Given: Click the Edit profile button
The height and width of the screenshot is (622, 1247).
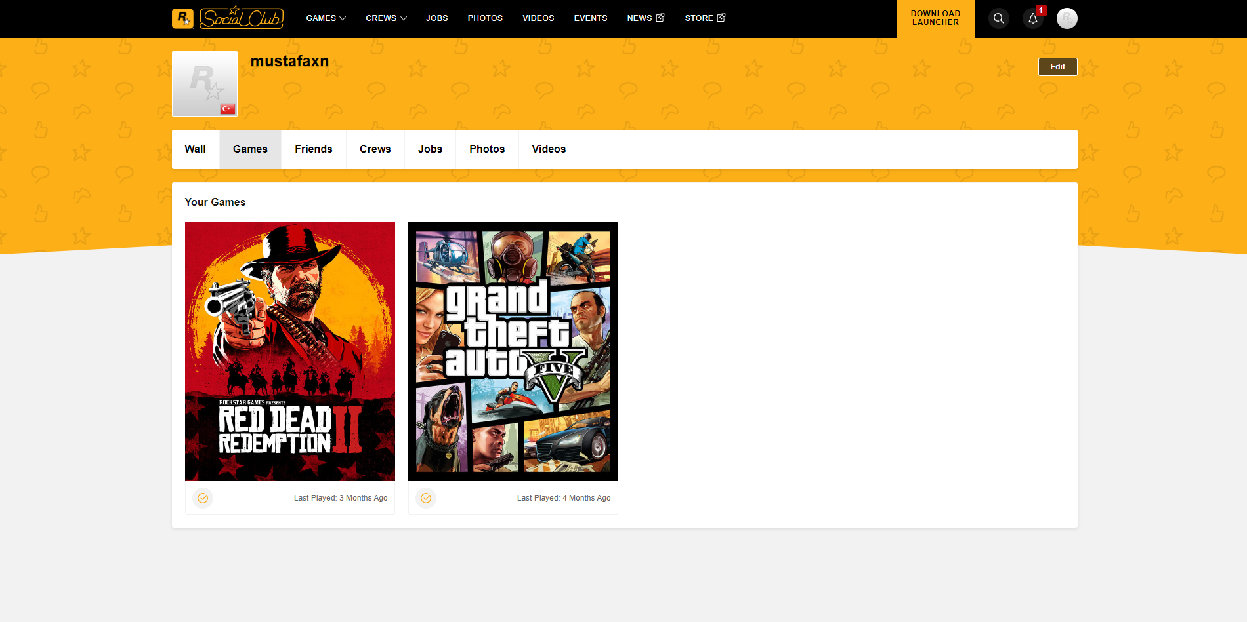Looking at the screenshot, I should click(1057, 67).
